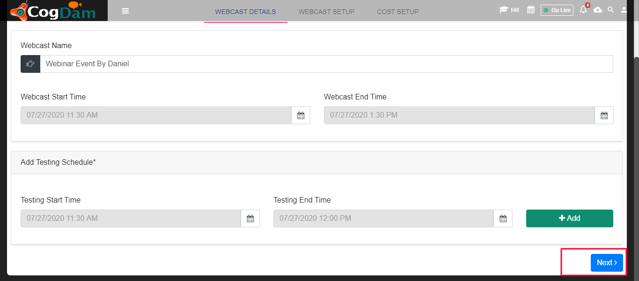Screen dimensions: 639x281
Task: Open the user profile icon
Action: tap(624, 10)
